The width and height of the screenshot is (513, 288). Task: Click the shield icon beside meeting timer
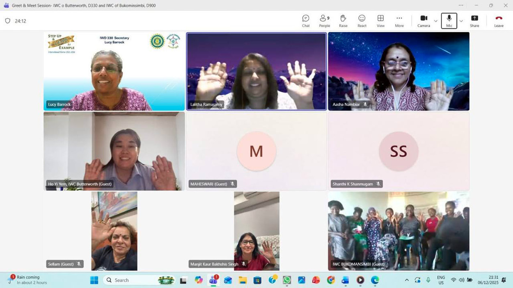(x=7, y=21)
